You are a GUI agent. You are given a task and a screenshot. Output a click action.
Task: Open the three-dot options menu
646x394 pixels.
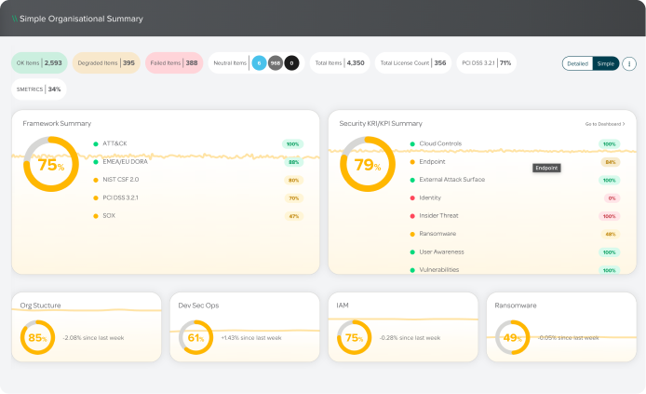click(629, 63)
